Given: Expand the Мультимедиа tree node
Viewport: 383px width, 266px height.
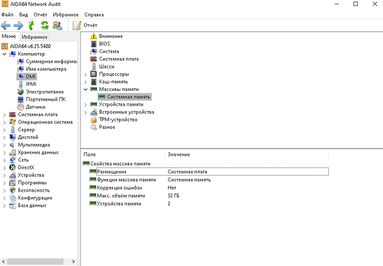Looking at the screenshot, I should 4,145.
